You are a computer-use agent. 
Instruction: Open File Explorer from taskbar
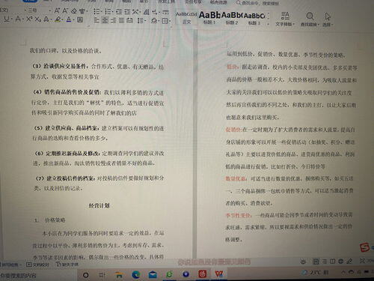click(119, 275)
